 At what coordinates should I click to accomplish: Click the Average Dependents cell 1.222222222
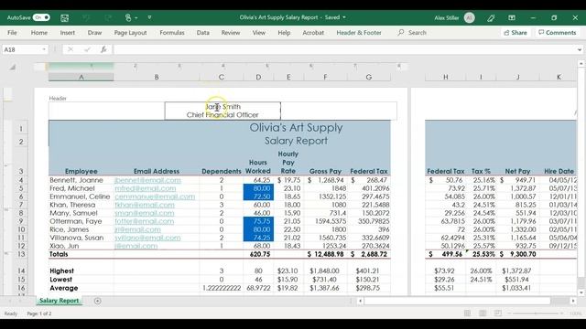222,288
